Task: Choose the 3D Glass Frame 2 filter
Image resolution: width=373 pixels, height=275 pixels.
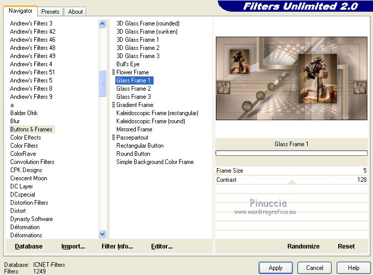Action: click(x=138, y=48)
